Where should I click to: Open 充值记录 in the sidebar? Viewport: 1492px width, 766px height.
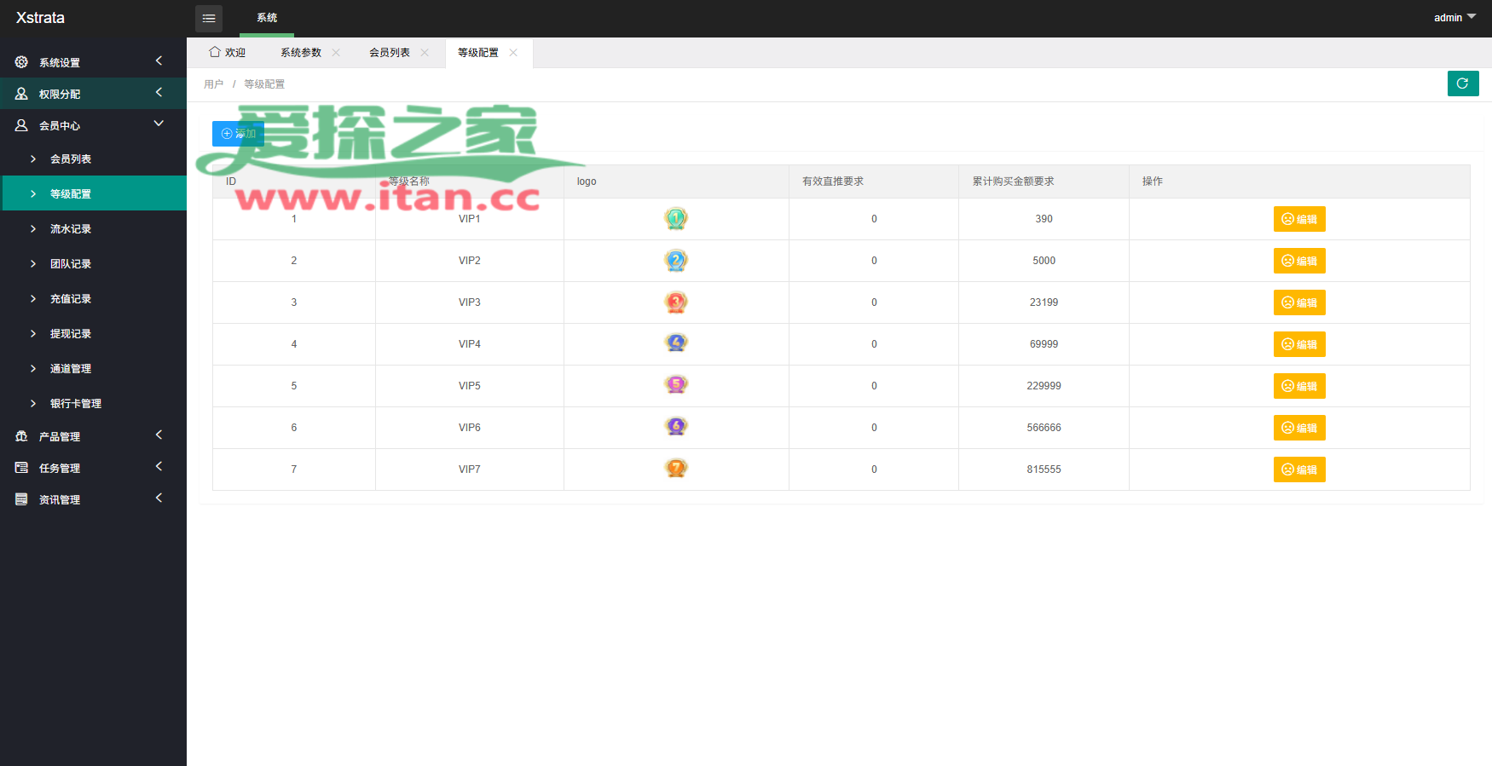point(71,299)
